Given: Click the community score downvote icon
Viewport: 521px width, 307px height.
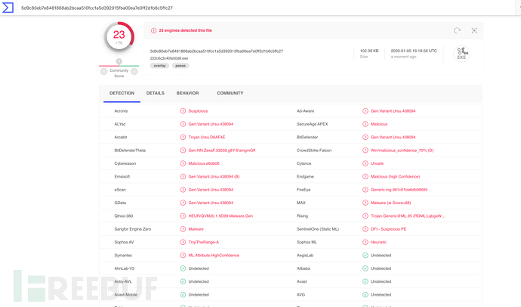Looking at the screenshot, I should click(x=103, y=71).
